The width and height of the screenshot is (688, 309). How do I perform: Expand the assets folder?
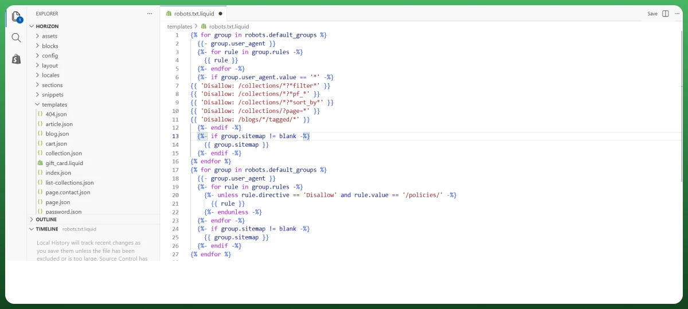tap(49, 36)
